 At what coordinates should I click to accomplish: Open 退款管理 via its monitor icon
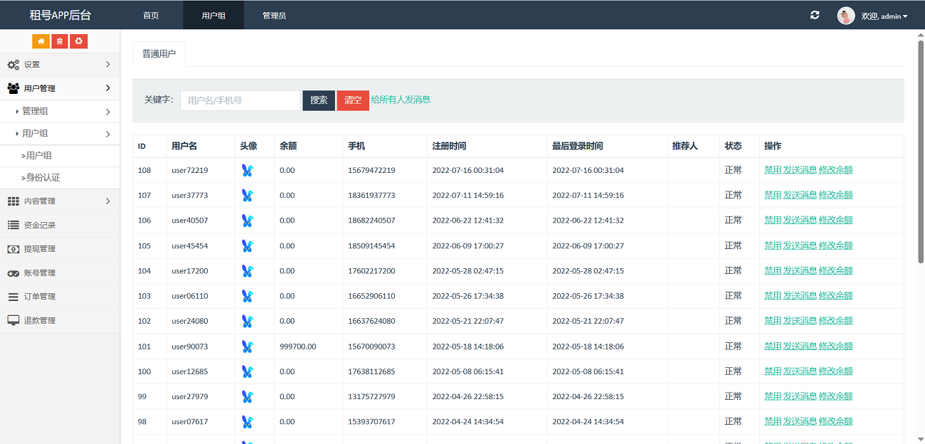[x=14, y=319]
